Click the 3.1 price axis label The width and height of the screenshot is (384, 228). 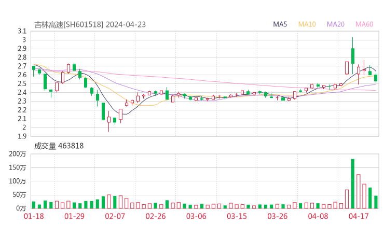pos(22,31)
